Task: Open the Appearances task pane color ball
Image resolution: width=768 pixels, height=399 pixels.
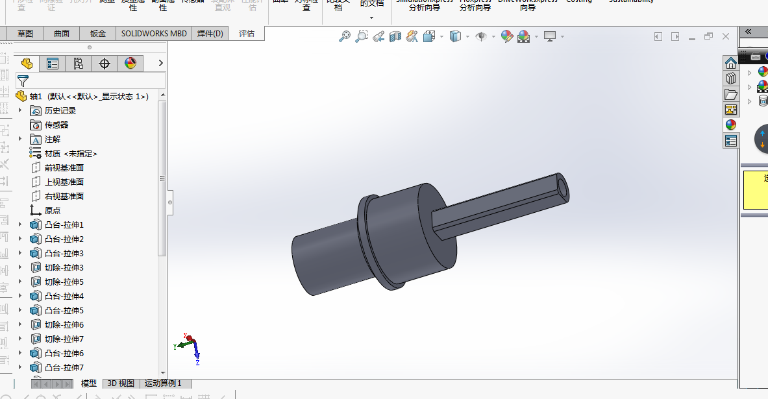Action: coord(731,125)
